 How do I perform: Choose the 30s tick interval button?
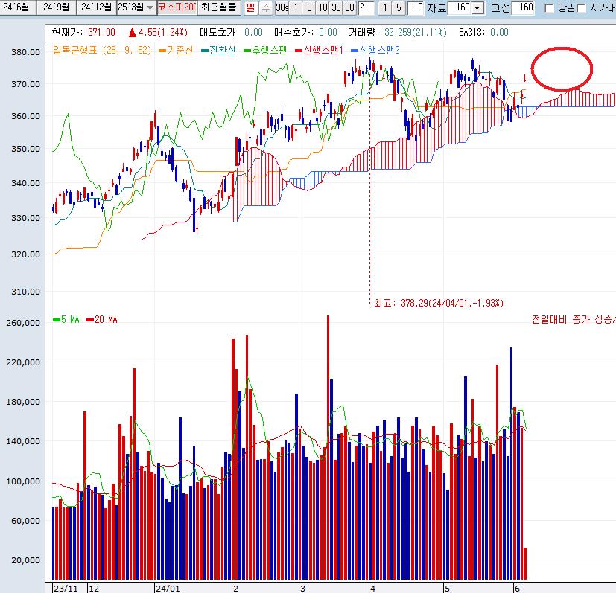pyautogui.click(x=282, y=7)
